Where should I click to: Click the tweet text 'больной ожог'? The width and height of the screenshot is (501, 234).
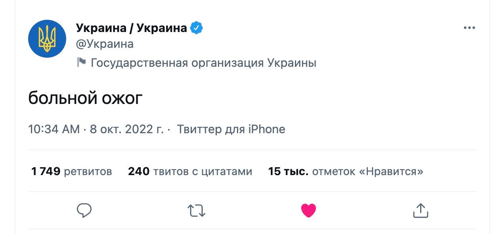[x=85, y=98]
